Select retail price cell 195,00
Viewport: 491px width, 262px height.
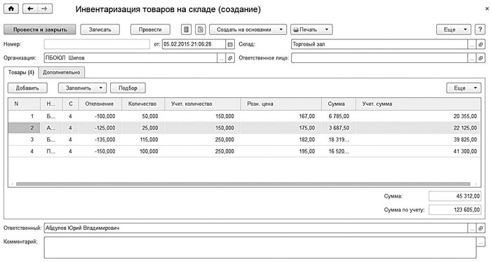pos(281,151)
